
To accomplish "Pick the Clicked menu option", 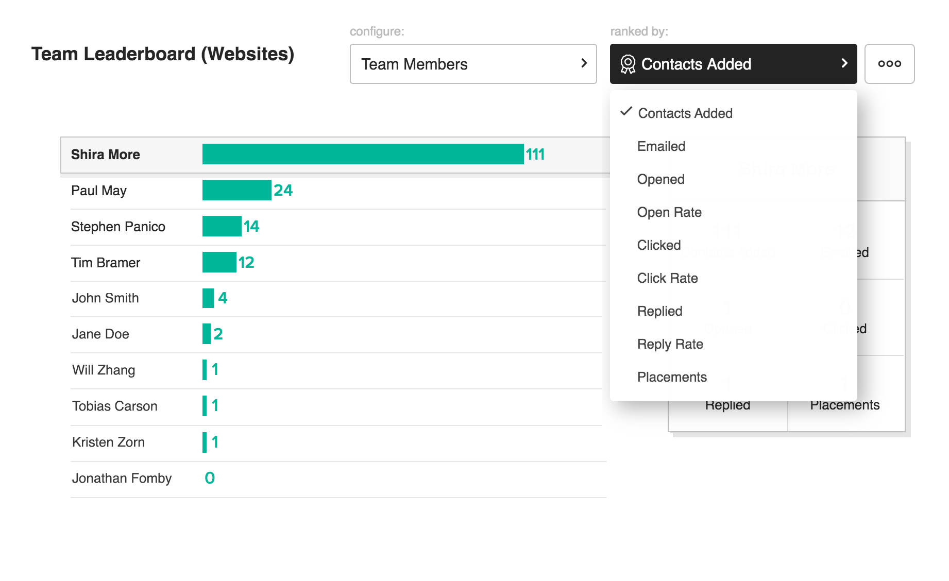I will [x=658, y=245].
